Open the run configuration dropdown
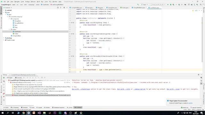 coord(144,4)
